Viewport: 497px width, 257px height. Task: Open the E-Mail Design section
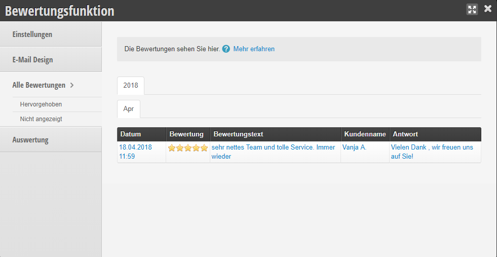[x=51, y=60]
